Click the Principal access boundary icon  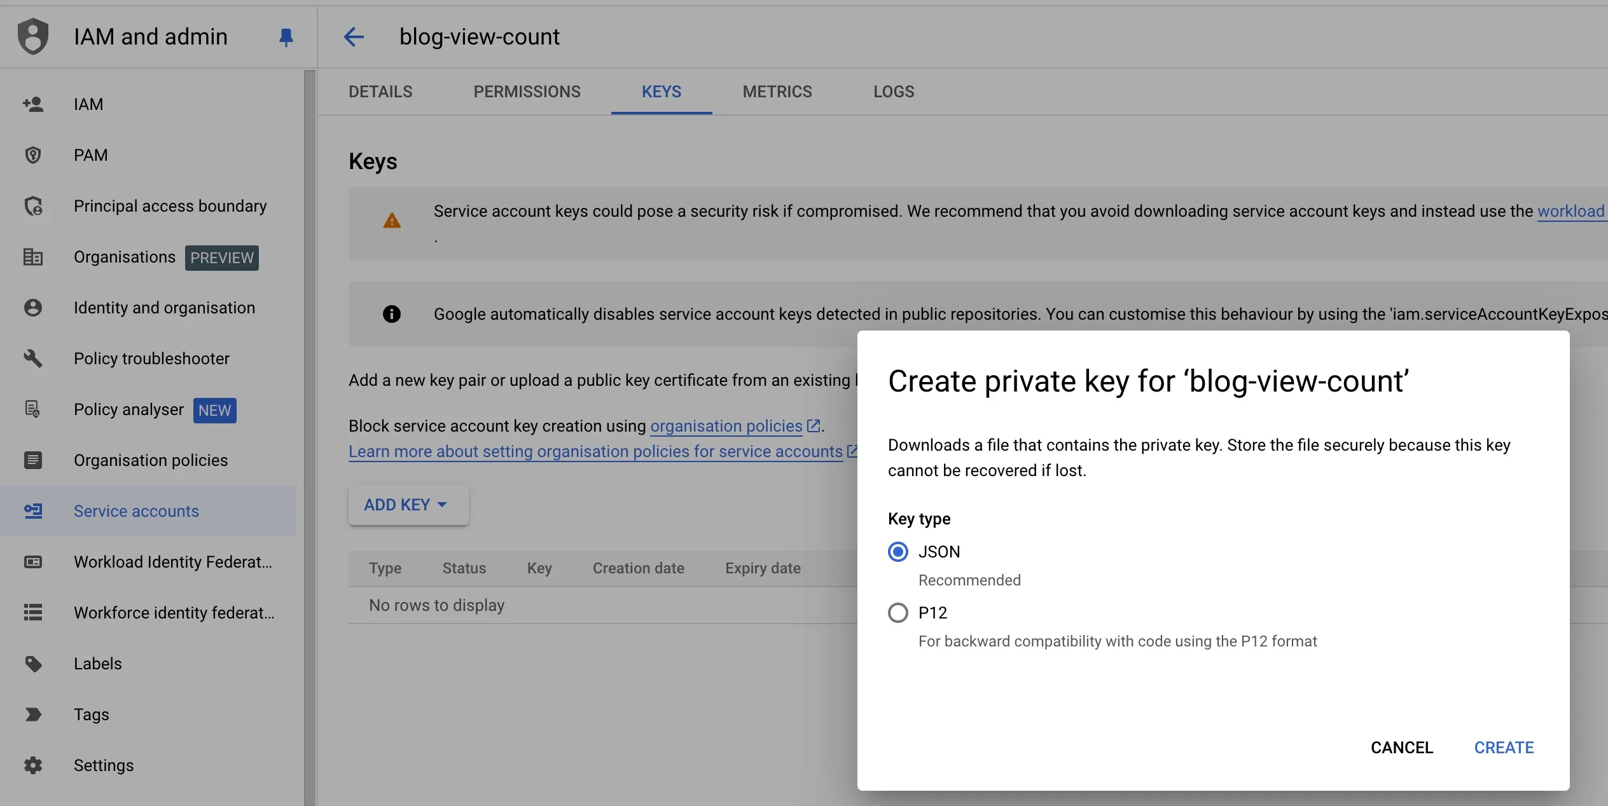[x=33, y=206]
